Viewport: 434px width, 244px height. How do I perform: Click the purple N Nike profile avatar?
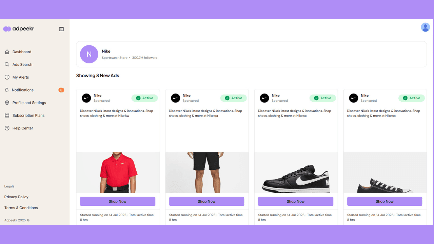click(x=89, y=54)
